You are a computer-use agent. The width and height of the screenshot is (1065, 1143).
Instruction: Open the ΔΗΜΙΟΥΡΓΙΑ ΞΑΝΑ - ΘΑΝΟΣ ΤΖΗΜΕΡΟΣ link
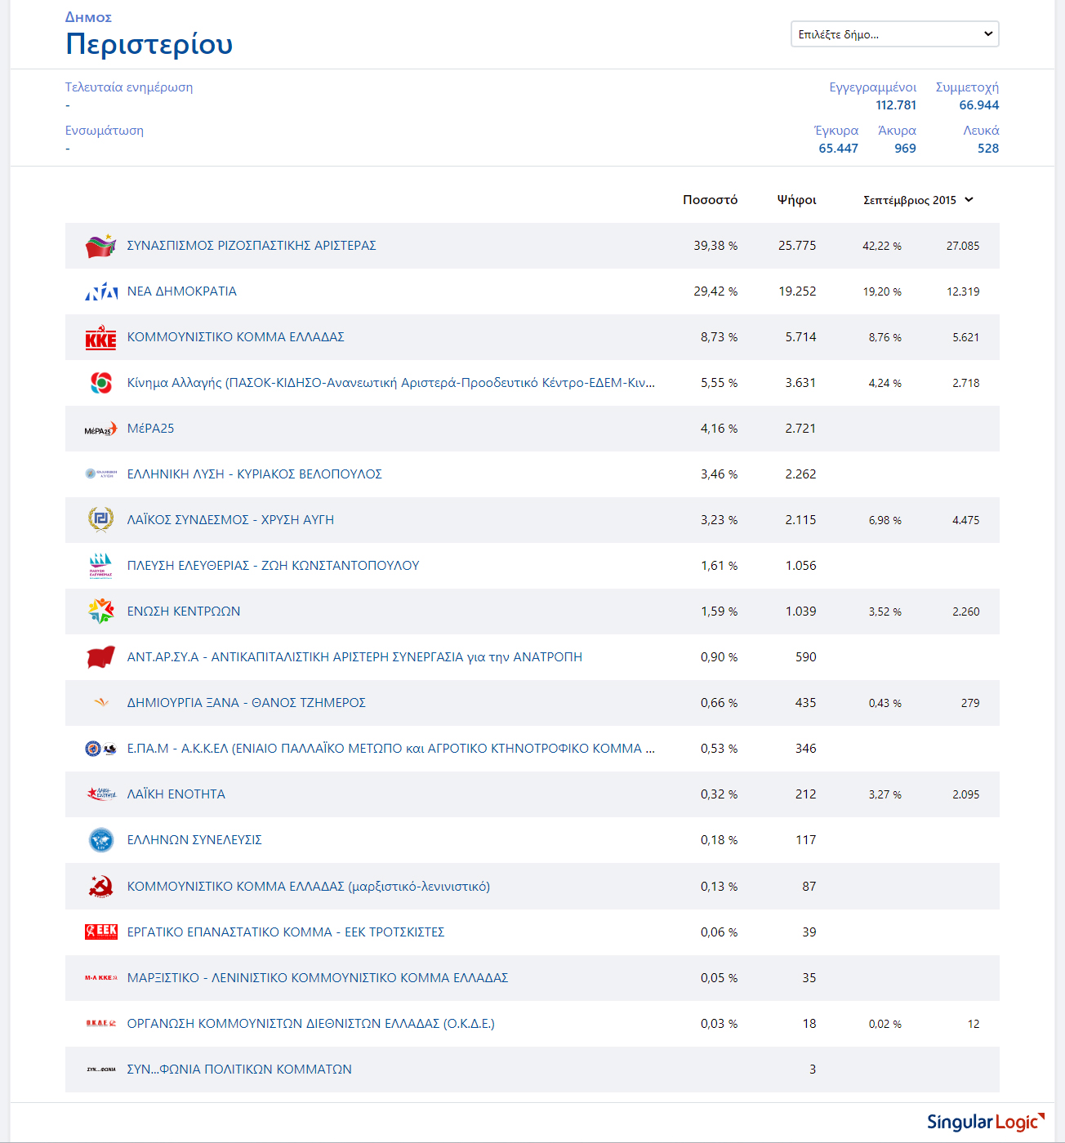tap(246, 703)
